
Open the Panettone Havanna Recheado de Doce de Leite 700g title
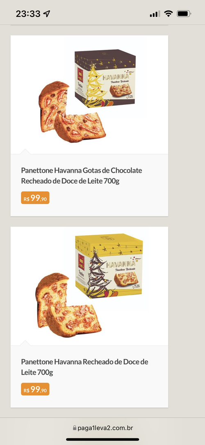tap(84, 367)
